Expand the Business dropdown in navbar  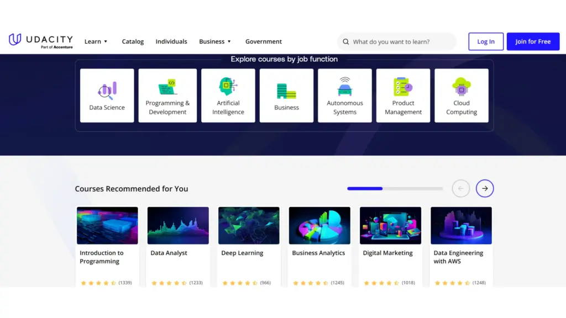(215, 41)
